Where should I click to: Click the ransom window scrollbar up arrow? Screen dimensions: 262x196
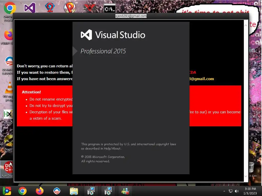246,25
